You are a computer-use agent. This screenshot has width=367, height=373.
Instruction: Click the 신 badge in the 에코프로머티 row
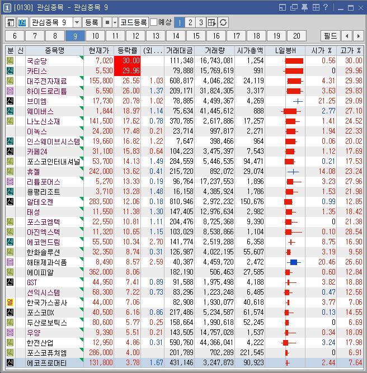[10, 362]
